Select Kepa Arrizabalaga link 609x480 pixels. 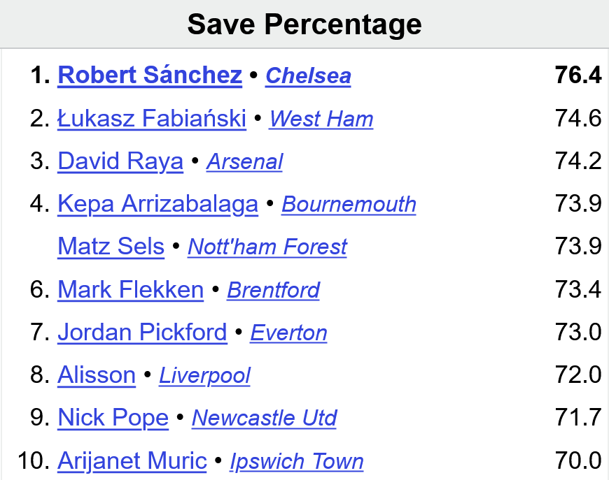point(157,204)
